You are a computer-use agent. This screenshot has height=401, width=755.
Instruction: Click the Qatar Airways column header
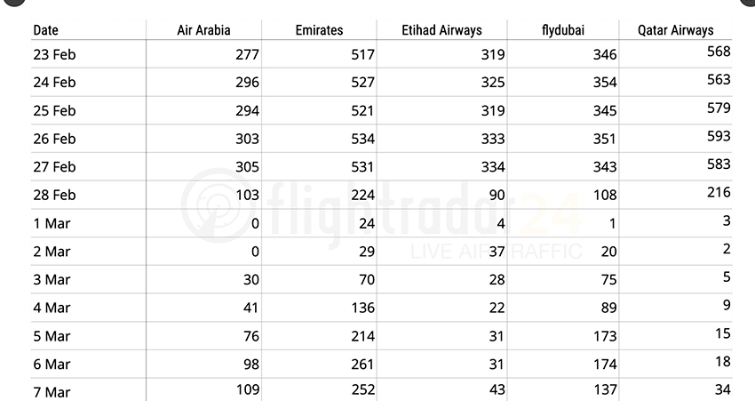pyautogui.click(x=675, y=30)
